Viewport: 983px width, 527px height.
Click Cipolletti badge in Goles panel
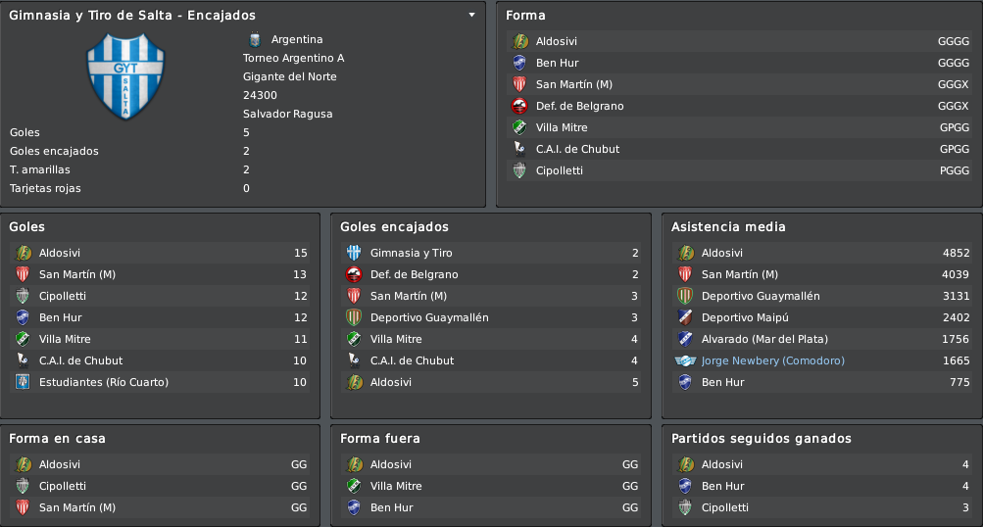(x=23, y=296)
